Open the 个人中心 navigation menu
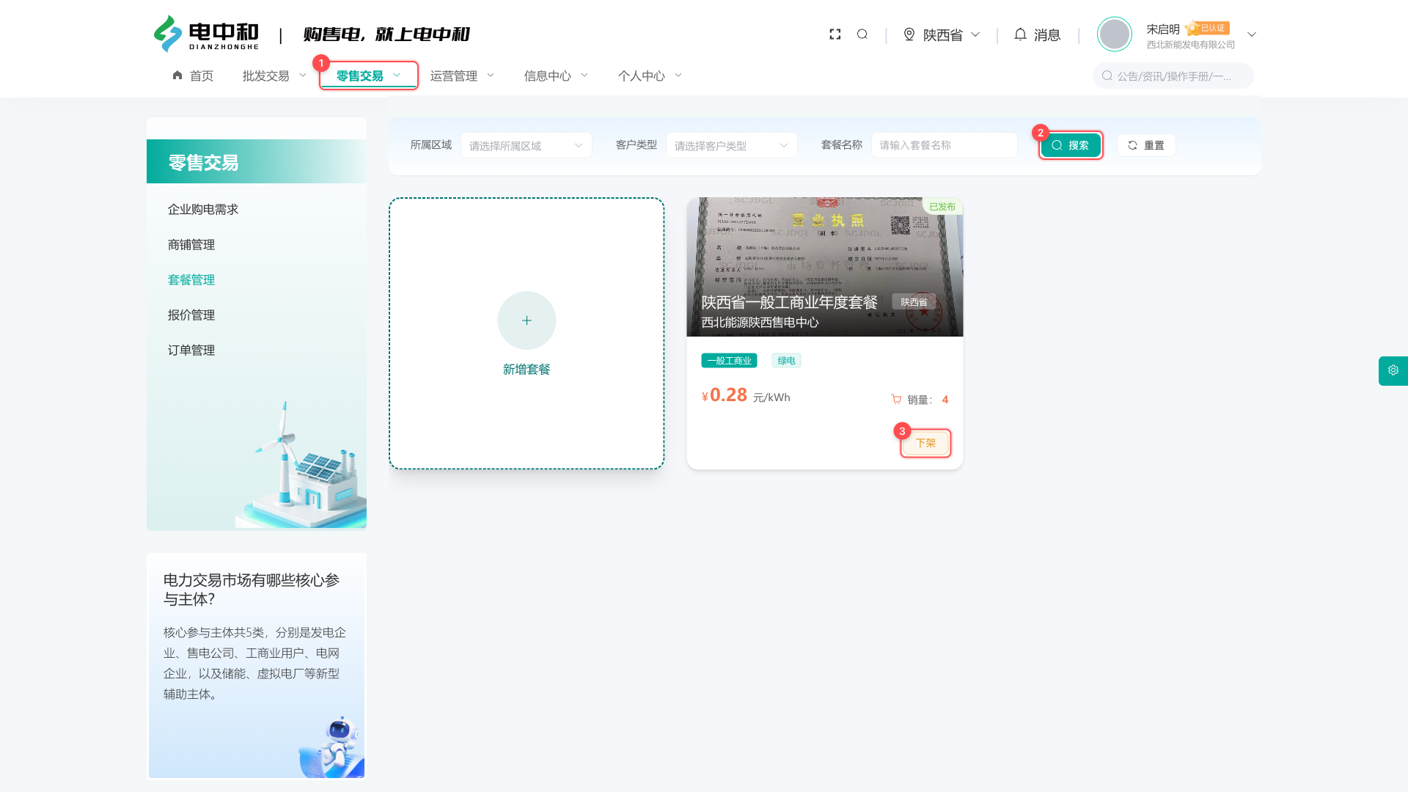This screenshot has height=792, width=1408. [x=650, y=76]
